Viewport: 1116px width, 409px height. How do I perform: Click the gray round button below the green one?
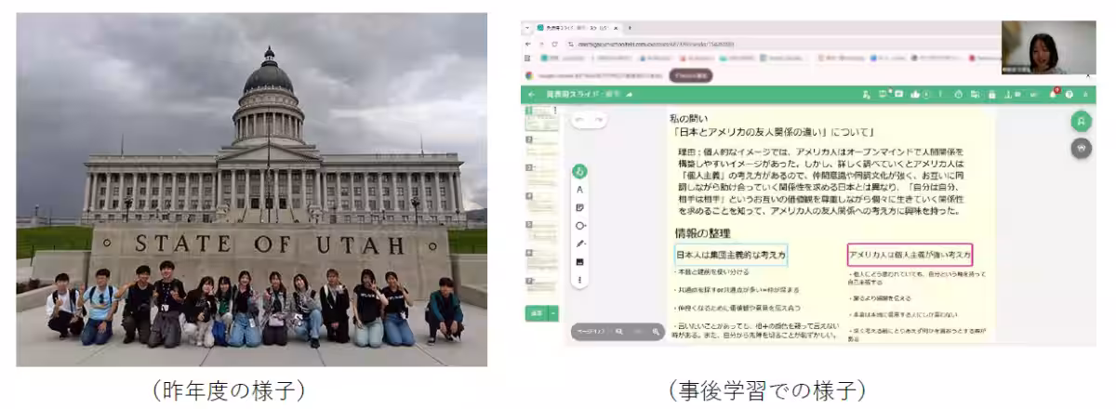coord(1081,147)
